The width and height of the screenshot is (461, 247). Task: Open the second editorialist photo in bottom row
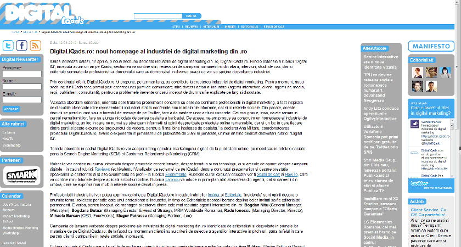click(431, 86)
